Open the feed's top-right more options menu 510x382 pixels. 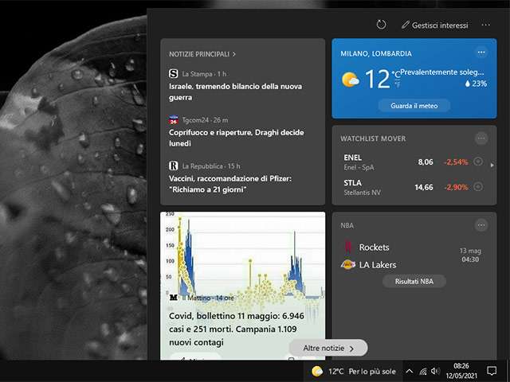click(x=486, y=25)
